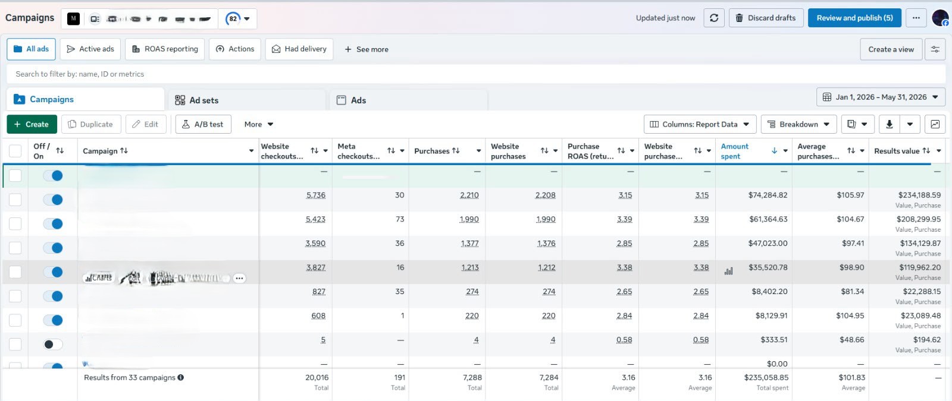This screenshot has height=401, width=952.
Task: Open the Breakdown dropdown
Action: point(798,124)
